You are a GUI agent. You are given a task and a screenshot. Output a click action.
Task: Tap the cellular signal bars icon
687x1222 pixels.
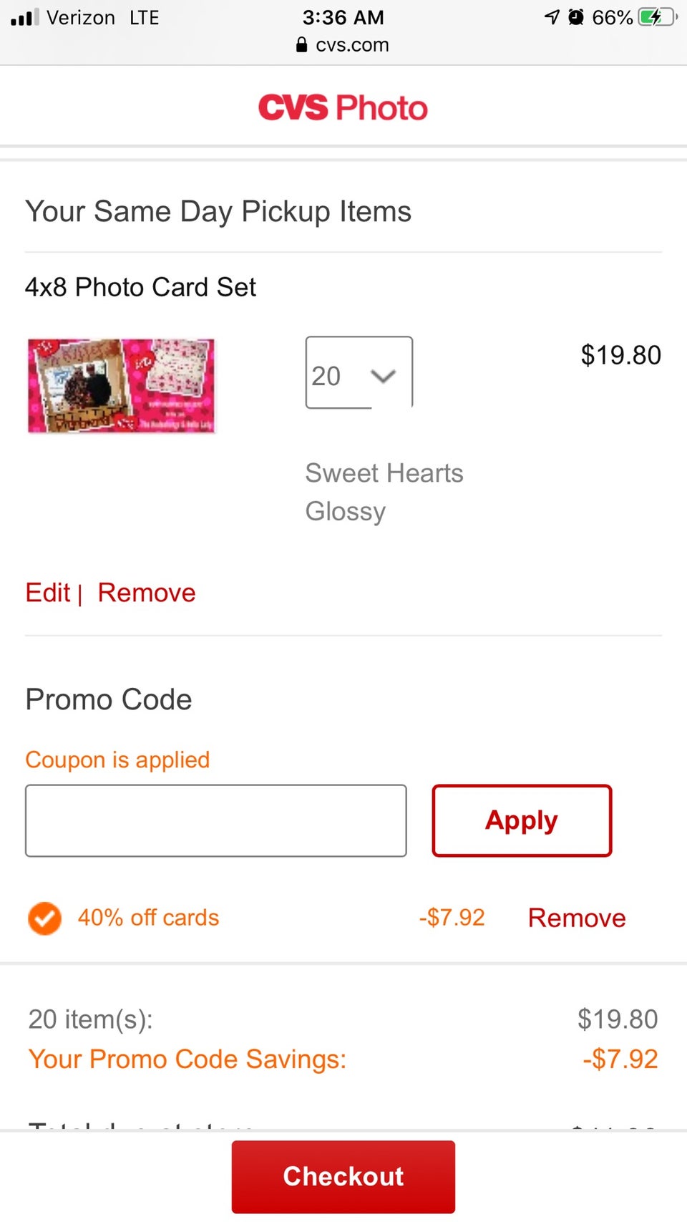(x=24, y=17)
